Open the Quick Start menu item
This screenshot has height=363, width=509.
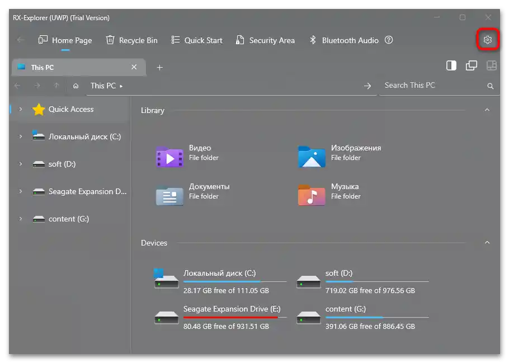(197, 40)
